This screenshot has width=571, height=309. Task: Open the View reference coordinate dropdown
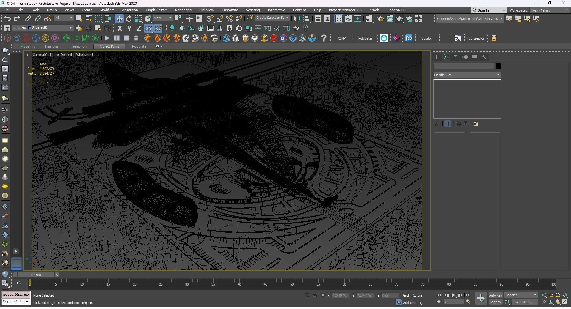pos(163,18)
